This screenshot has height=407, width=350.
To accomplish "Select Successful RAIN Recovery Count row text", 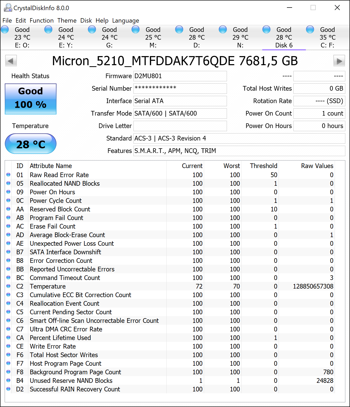I will (x=75, y=389).
